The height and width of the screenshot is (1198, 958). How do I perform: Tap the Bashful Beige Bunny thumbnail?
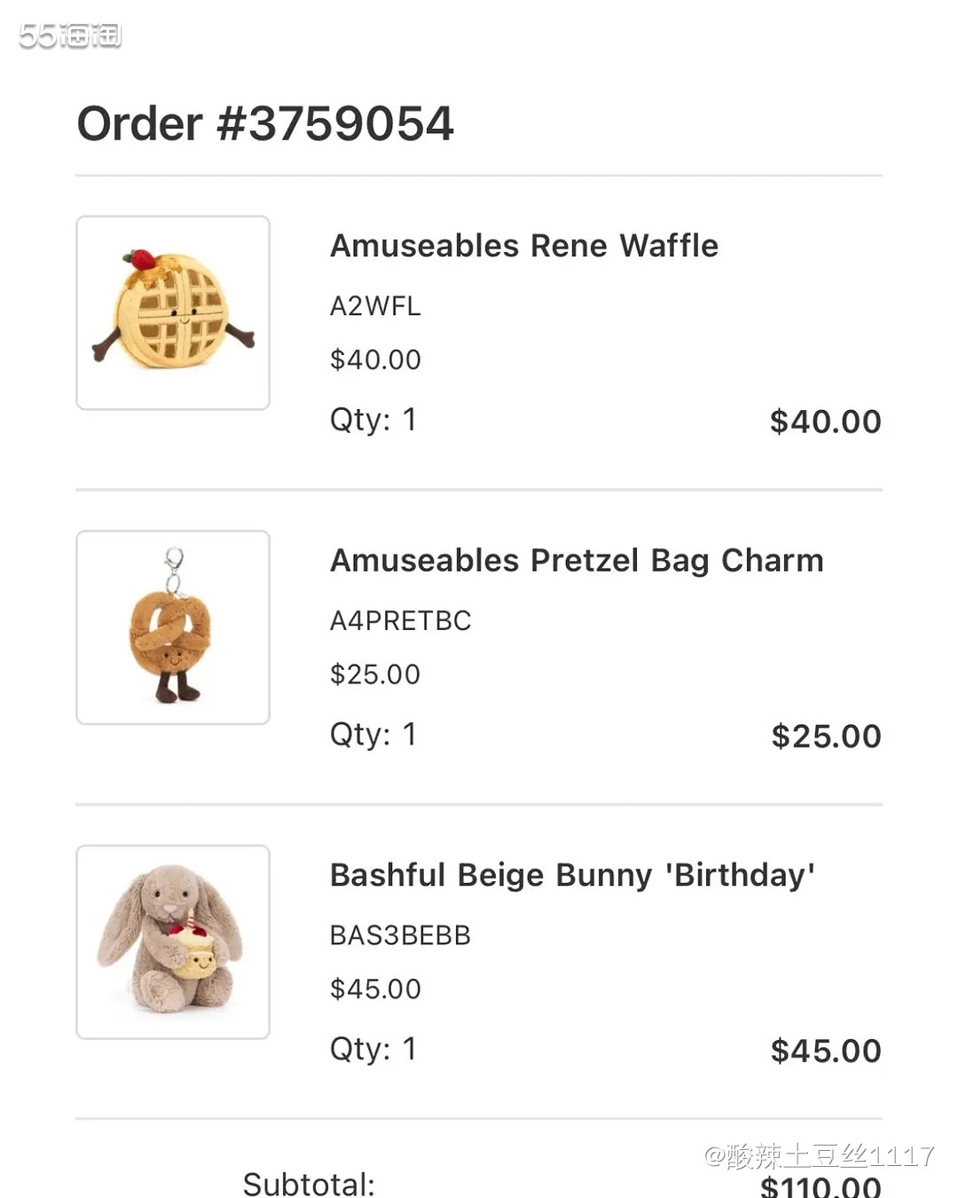tap(173, 942)
